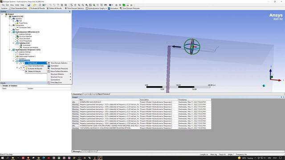Select Insert Result in context menu

[x=36, y=63]
